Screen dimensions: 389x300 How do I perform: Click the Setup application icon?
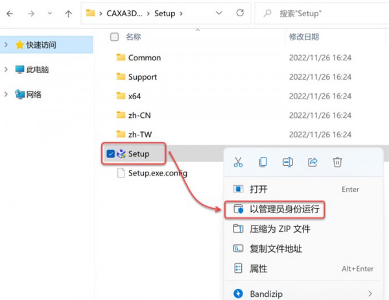coord(121,154)
